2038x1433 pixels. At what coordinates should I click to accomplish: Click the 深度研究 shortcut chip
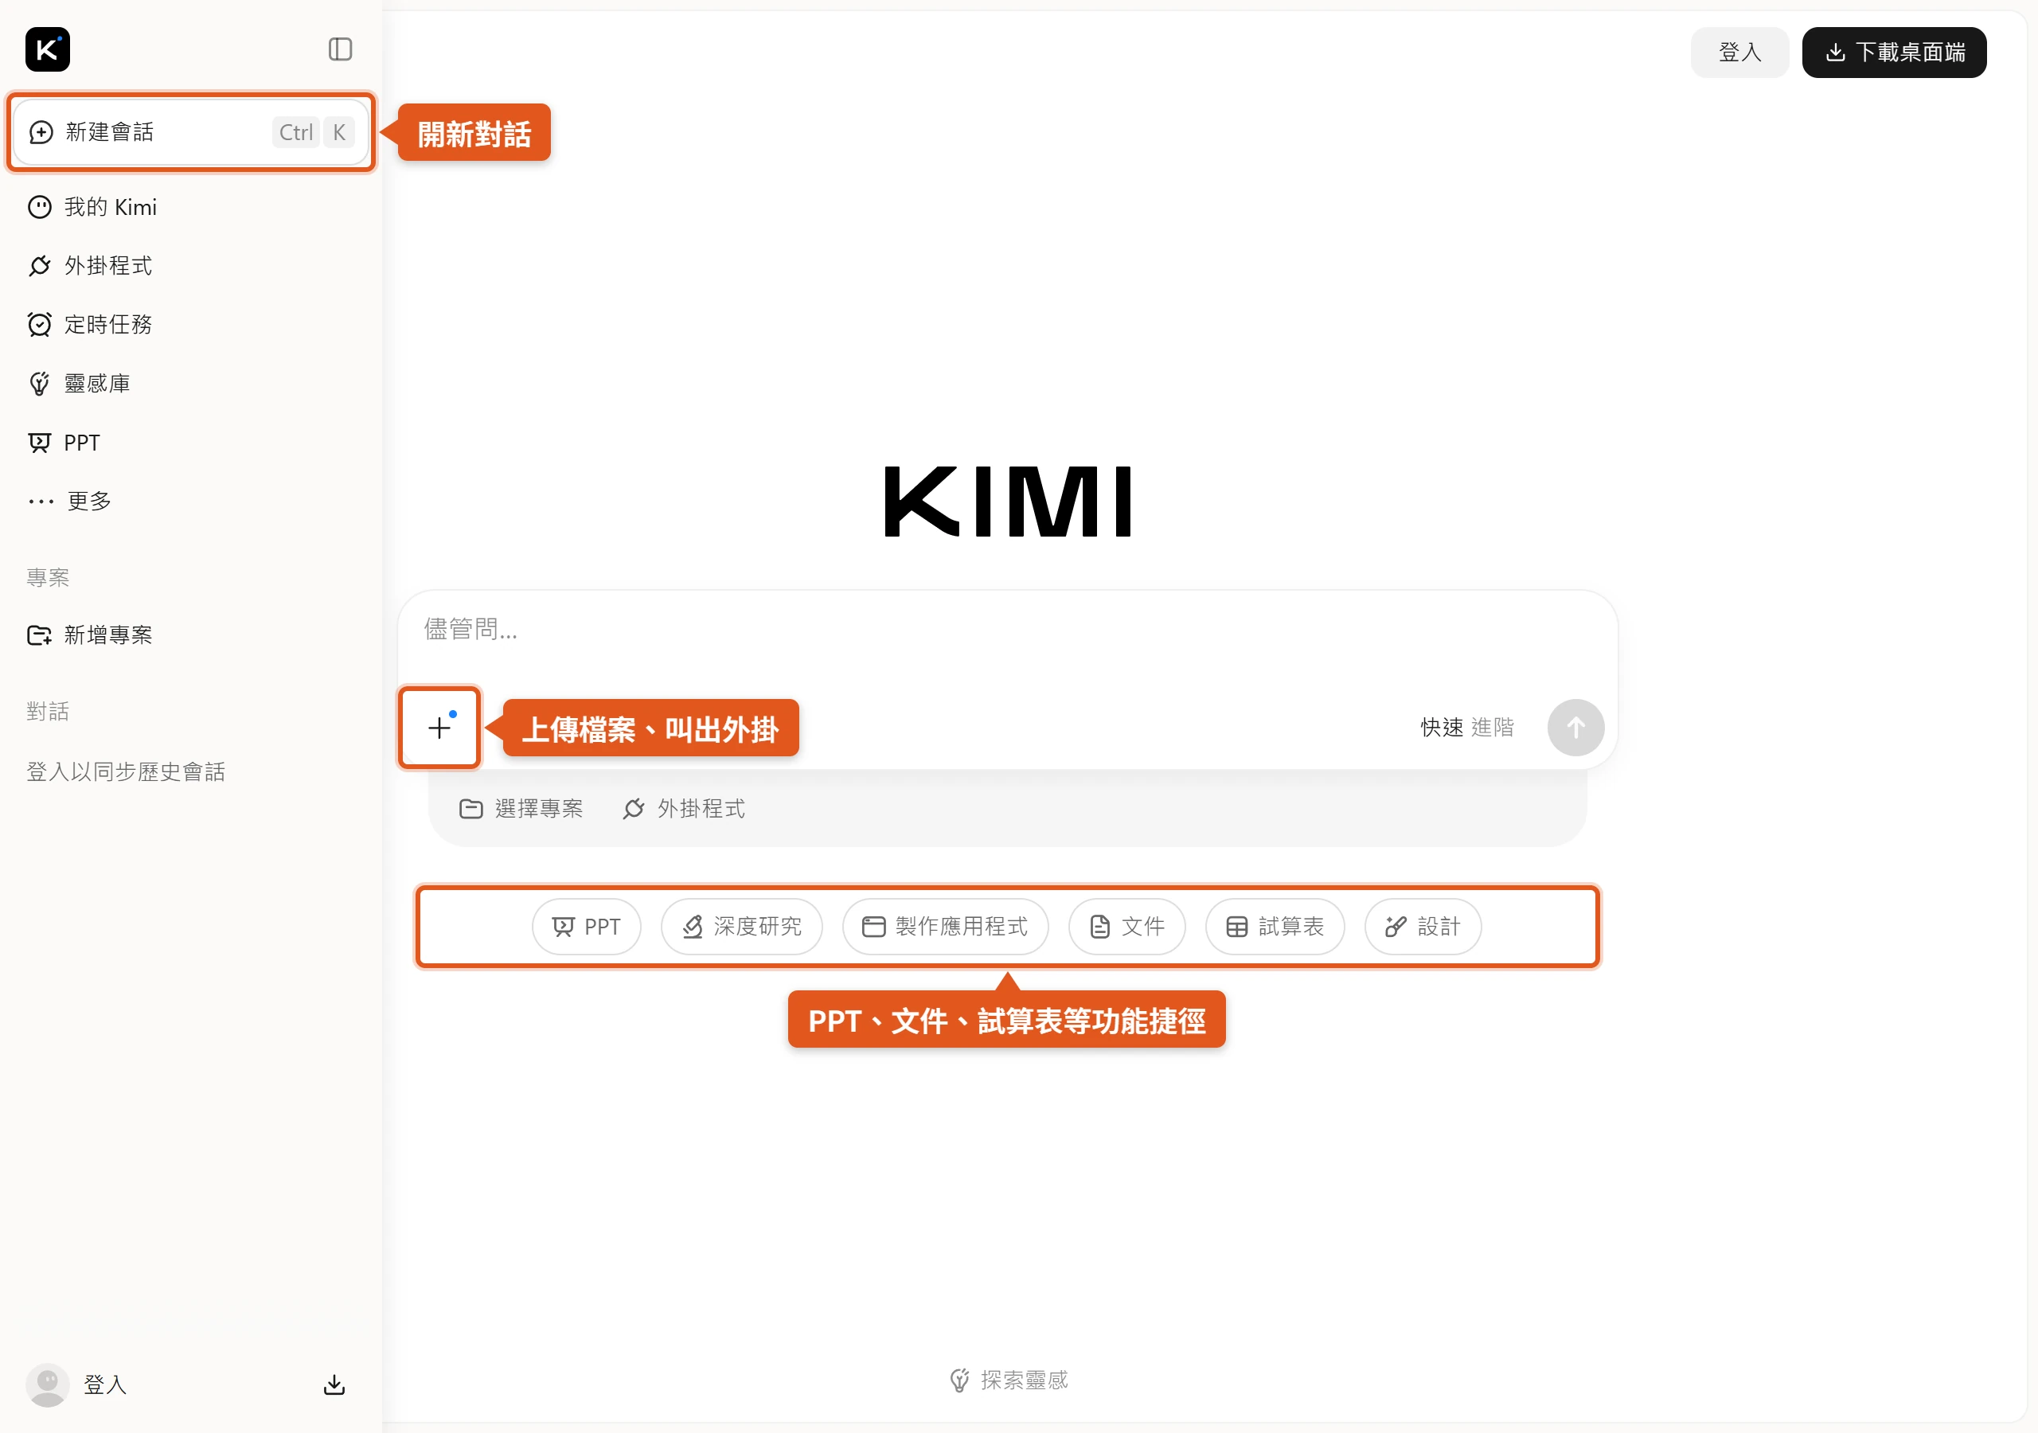[x=741, y=927]
